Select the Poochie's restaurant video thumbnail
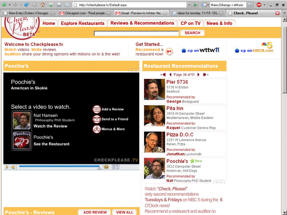The image size is (287, 215). pyautogui.click(x=22, y=140)
